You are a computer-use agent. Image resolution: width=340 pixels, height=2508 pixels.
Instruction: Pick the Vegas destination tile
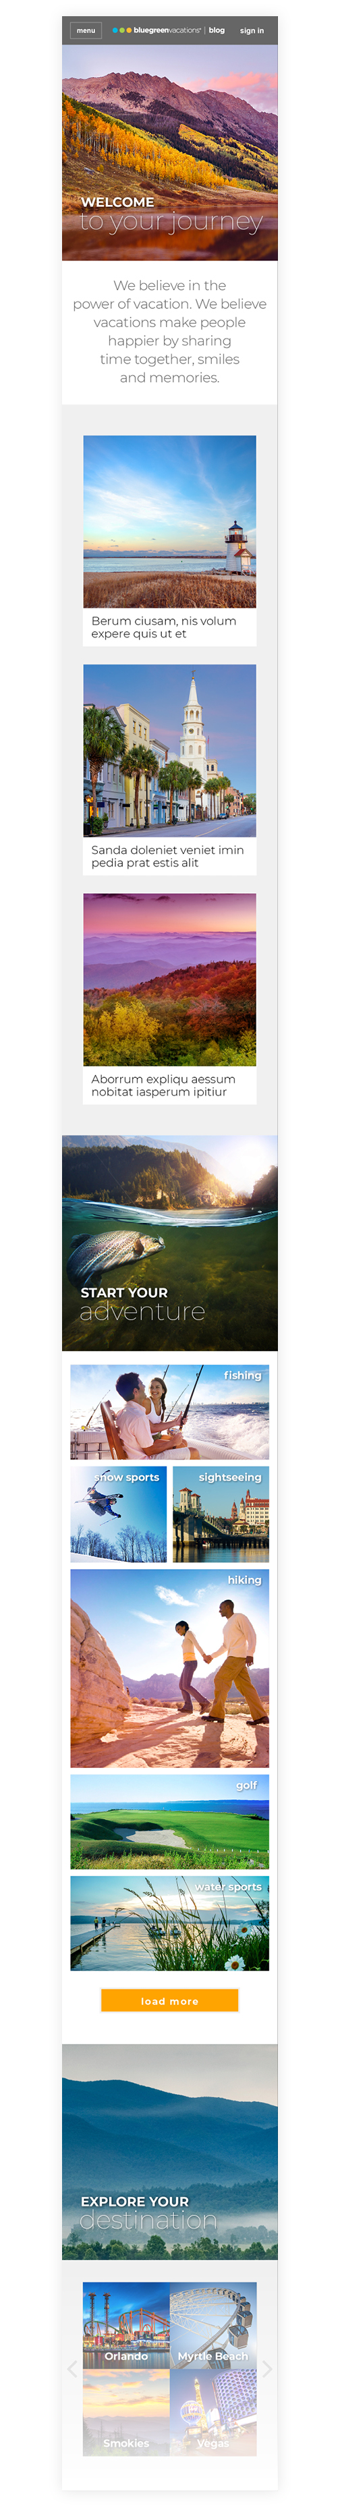(x=213, y=2412)
